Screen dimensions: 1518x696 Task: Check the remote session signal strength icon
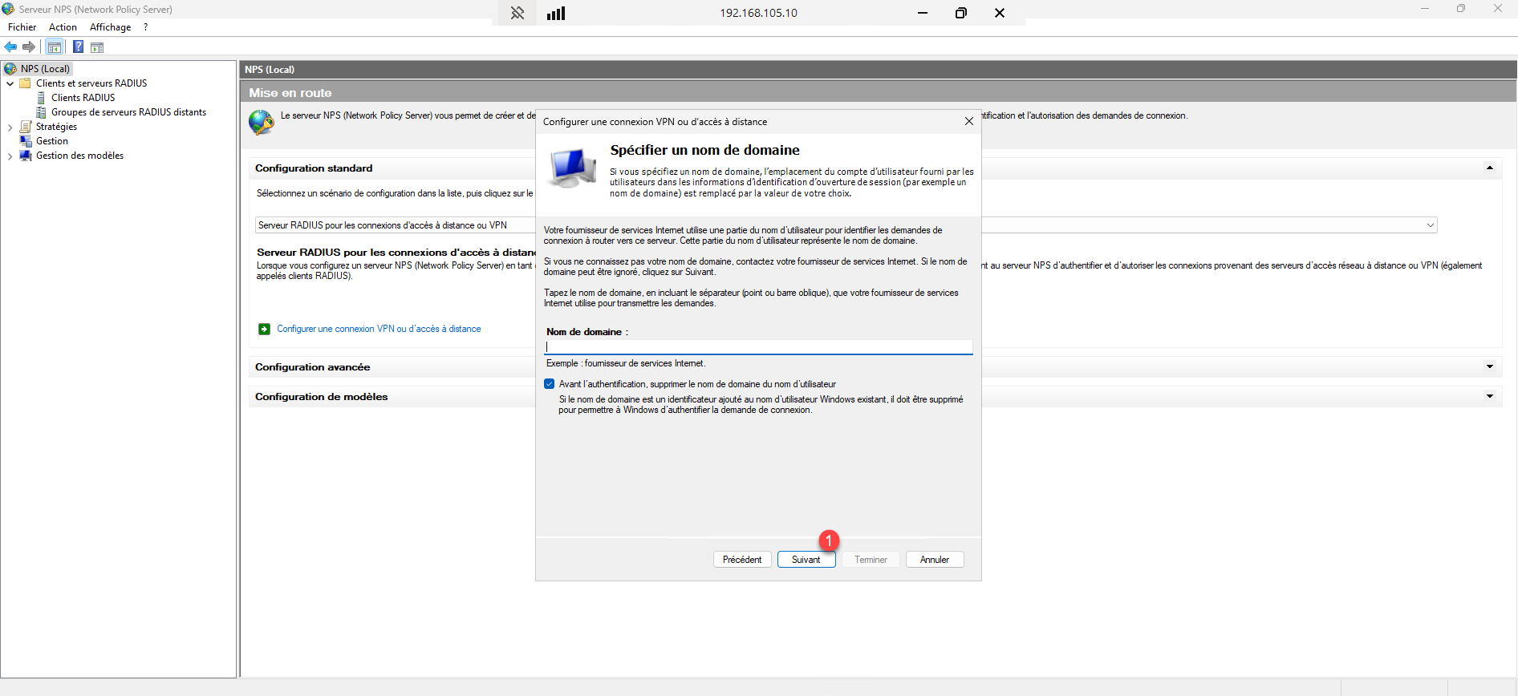click(x=556, y=13)
